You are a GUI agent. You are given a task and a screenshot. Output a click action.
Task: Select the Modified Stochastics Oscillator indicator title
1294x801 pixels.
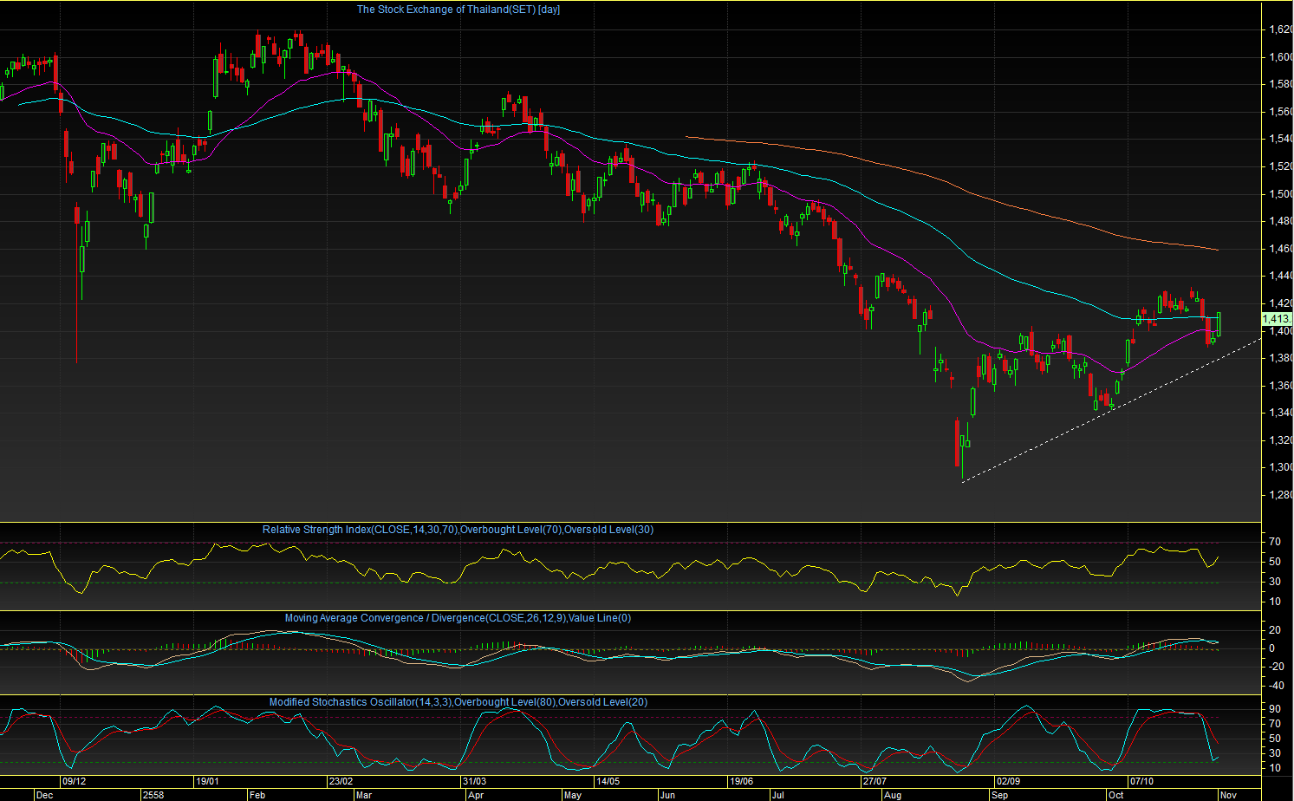[x=458, y=702]
